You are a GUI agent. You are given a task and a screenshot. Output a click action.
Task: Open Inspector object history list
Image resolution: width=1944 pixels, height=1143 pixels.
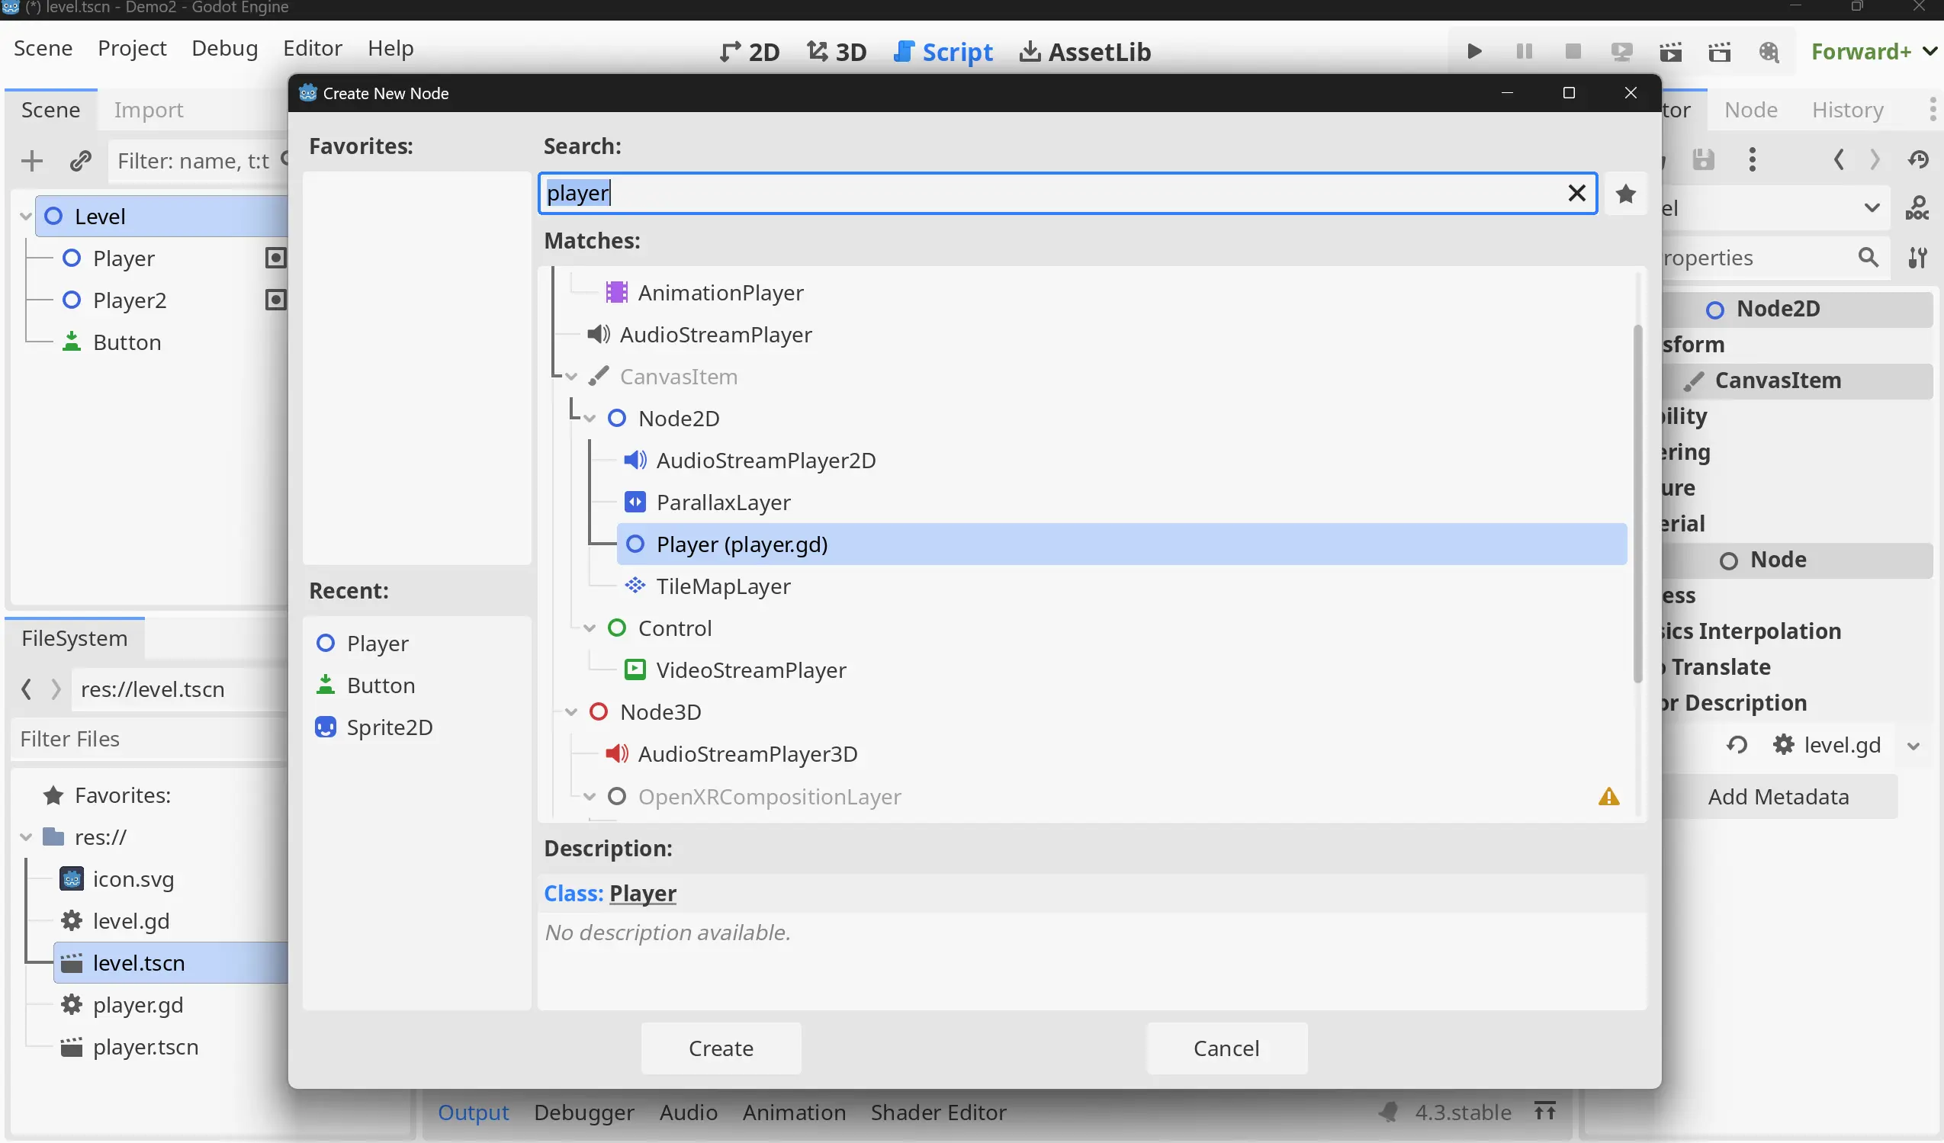1918,159
